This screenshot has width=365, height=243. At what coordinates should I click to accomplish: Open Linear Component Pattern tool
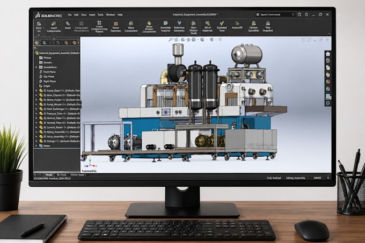point(99,26)
